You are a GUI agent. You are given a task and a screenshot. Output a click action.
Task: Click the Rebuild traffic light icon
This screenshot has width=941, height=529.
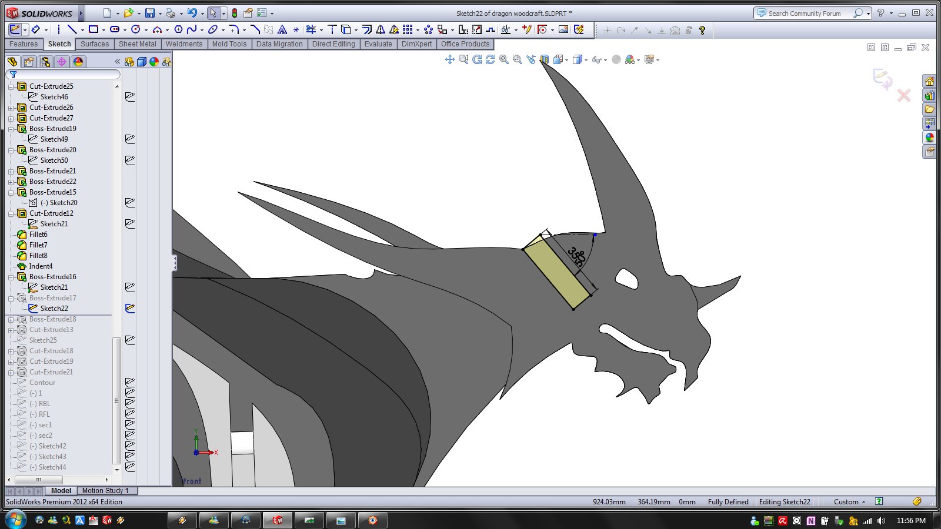click(234, 13)
